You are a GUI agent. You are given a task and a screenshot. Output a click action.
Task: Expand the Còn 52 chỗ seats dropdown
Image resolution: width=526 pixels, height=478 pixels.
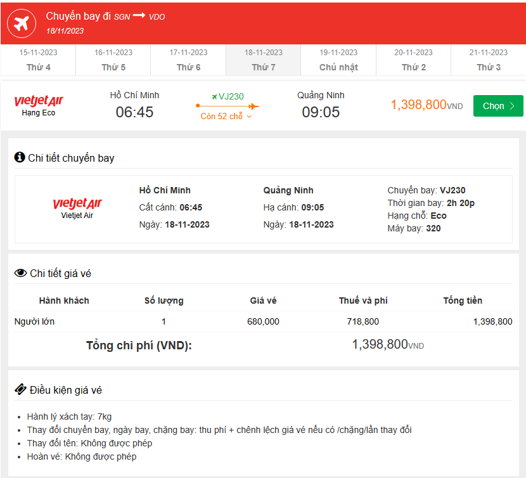click(x=226, y=117)
